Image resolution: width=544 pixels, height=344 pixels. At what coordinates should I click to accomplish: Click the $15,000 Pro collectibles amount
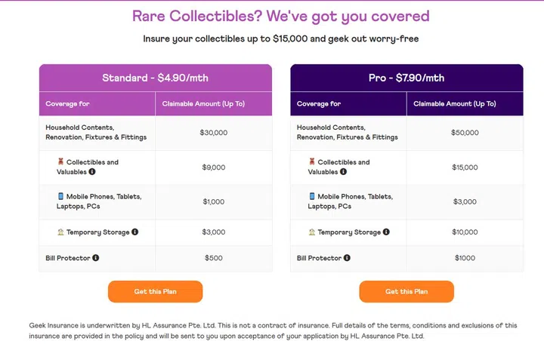(465, 167)
